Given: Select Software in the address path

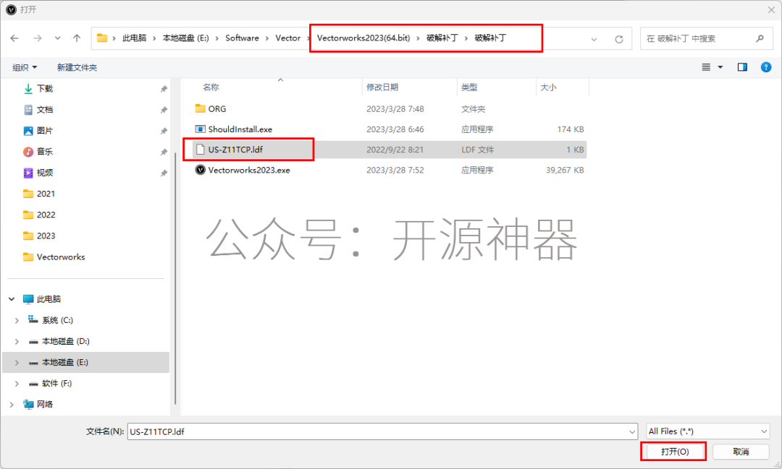Looking at the screenshot, I should tap(242, 38).
